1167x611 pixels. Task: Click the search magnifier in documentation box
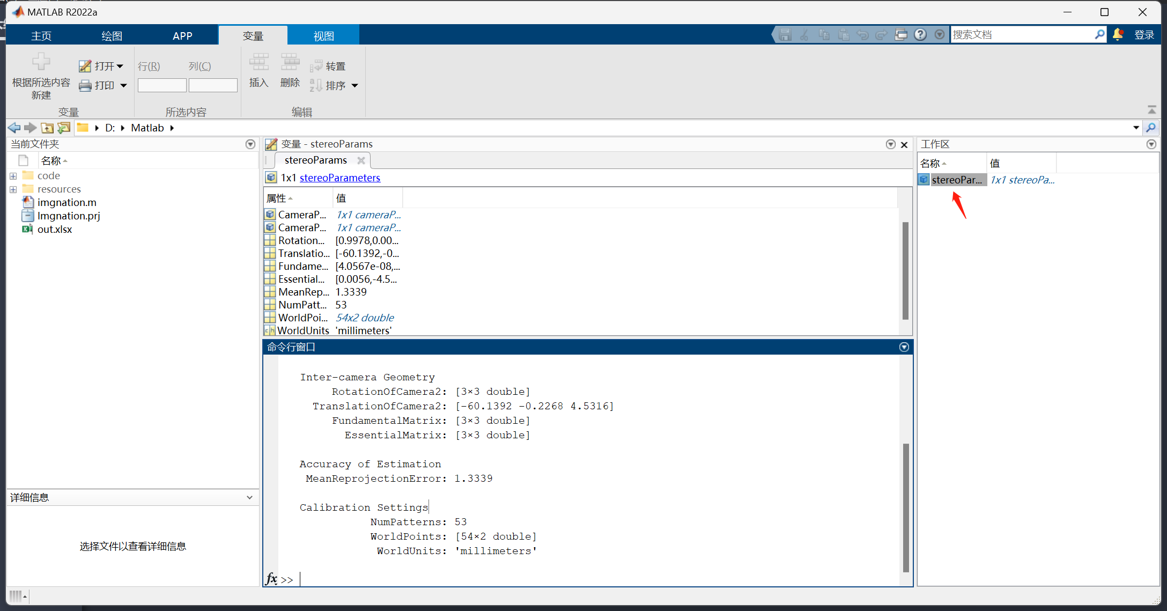pyautogui.click(x=1099, y=35)
